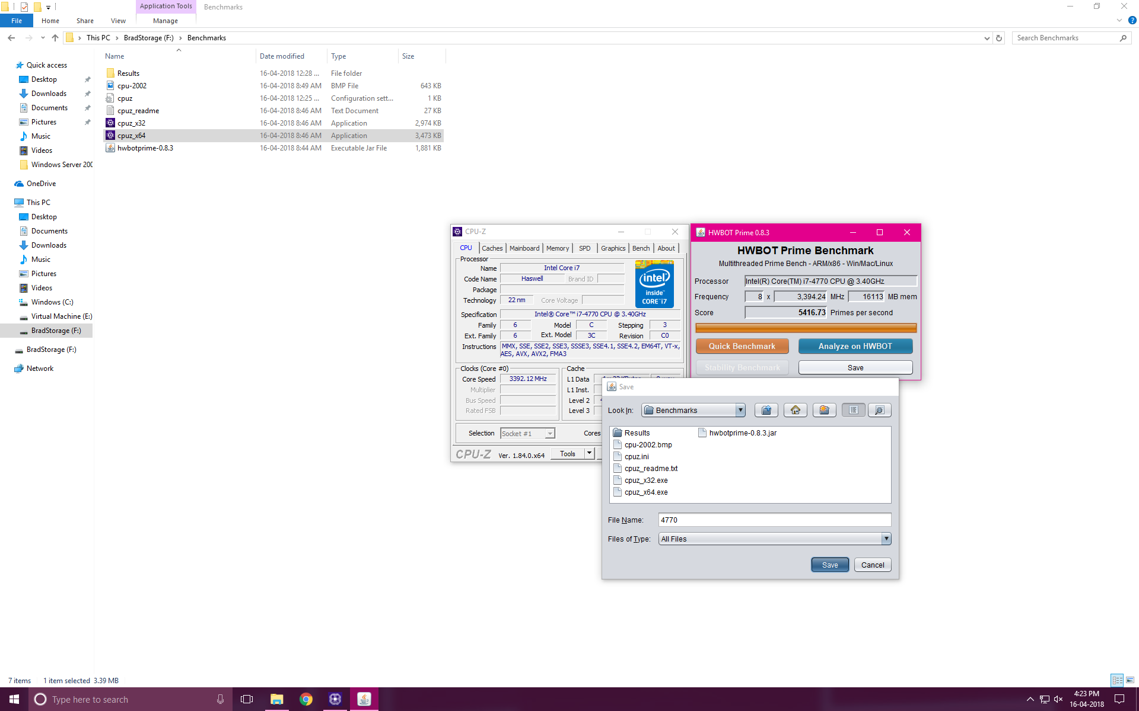
Task: Click the Save button in HWBOT Prime window
Action: coord(855,367)
